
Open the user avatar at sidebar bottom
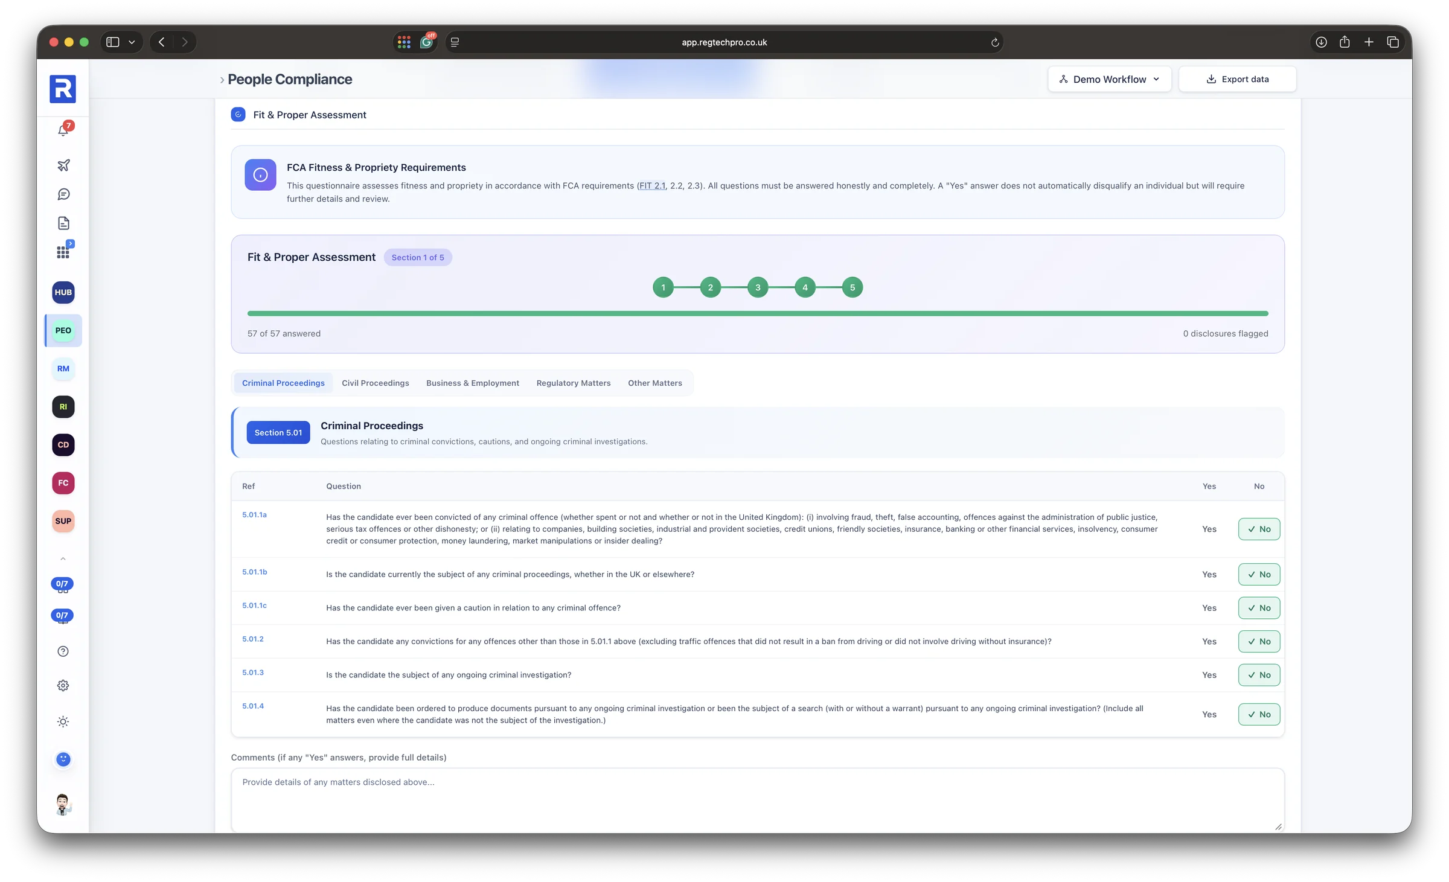click(63, 804)
